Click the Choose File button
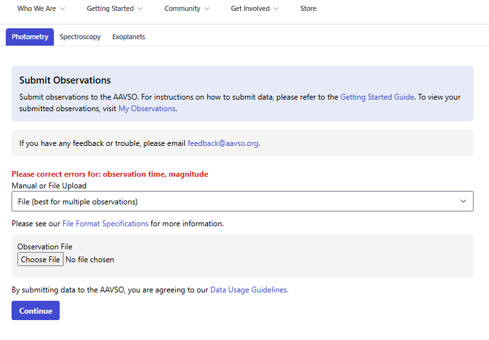Viewport: 489px width, 340px height. pos(40,260)
